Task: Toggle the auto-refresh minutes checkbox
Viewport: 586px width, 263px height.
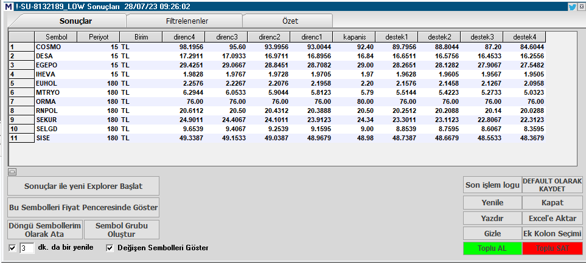Action: point(13,248)
